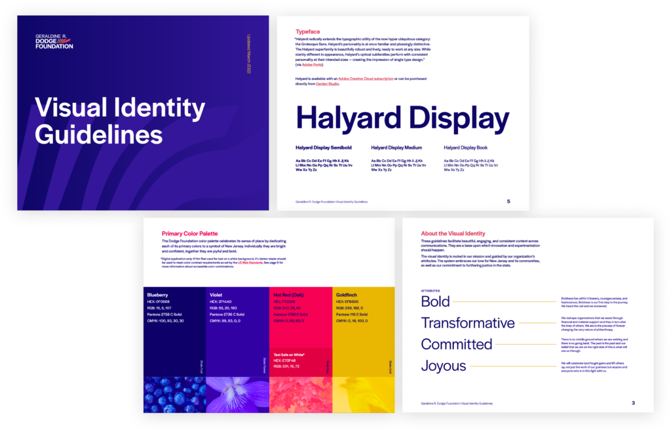Click the Goldfinch value RGB: 239, 182, 0
This screenshot has width=671, height=432.
350,308
